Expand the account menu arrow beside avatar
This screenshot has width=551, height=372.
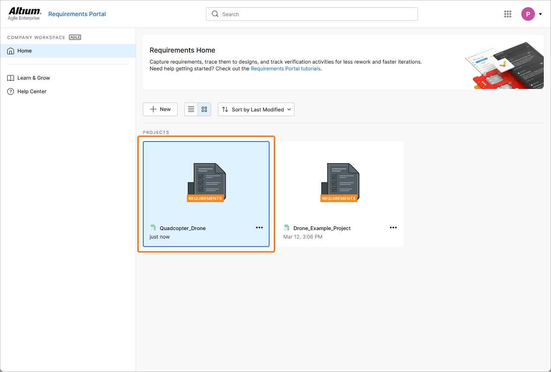point(540,14)
